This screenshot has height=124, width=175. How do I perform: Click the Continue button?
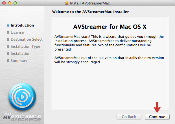(157, 117)
